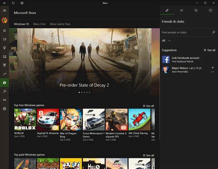Click Microsoft Store heading
The image size is (218, 169).
[x=25, y=13]
